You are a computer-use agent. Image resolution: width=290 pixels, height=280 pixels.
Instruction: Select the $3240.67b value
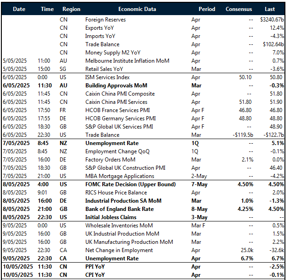pyautogui.click(x=272, y=20)
